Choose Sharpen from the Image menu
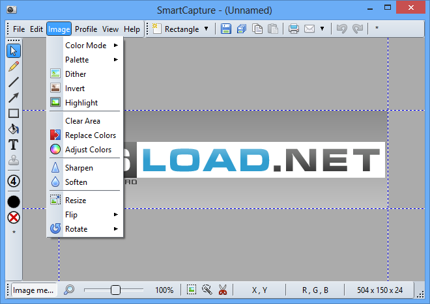Image resolution: width=430 pixels, height=304 pixels. click(85, 168)
